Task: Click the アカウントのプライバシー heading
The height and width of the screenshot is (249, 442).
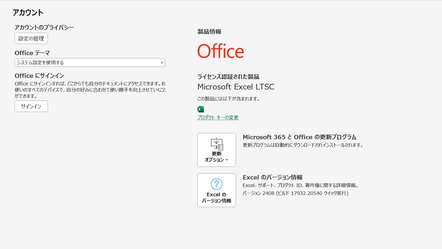Action: [44, 27]
